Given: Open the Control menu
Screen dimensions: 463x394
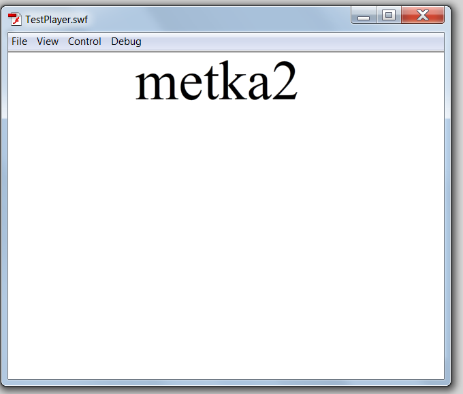Looking at the screenshot, I should tap(84, 42).
